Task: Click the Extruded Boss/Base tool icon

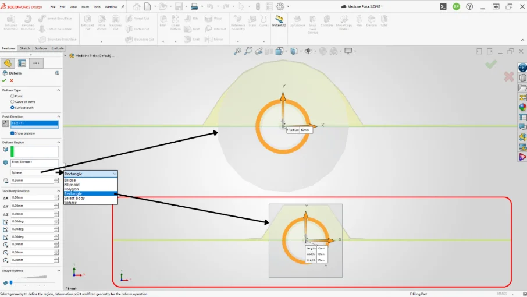Action: (10, 23)
